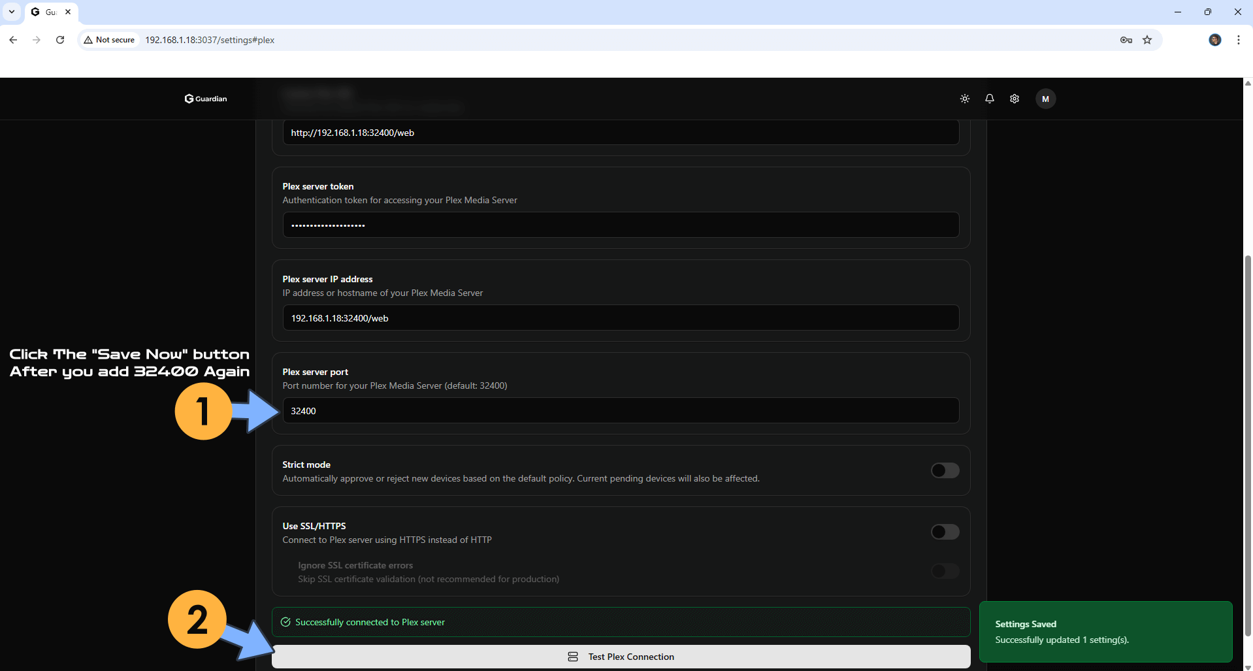Click the Not secure site info chip
Screen dimensions: 1253x671
click(x=109, y=40)
